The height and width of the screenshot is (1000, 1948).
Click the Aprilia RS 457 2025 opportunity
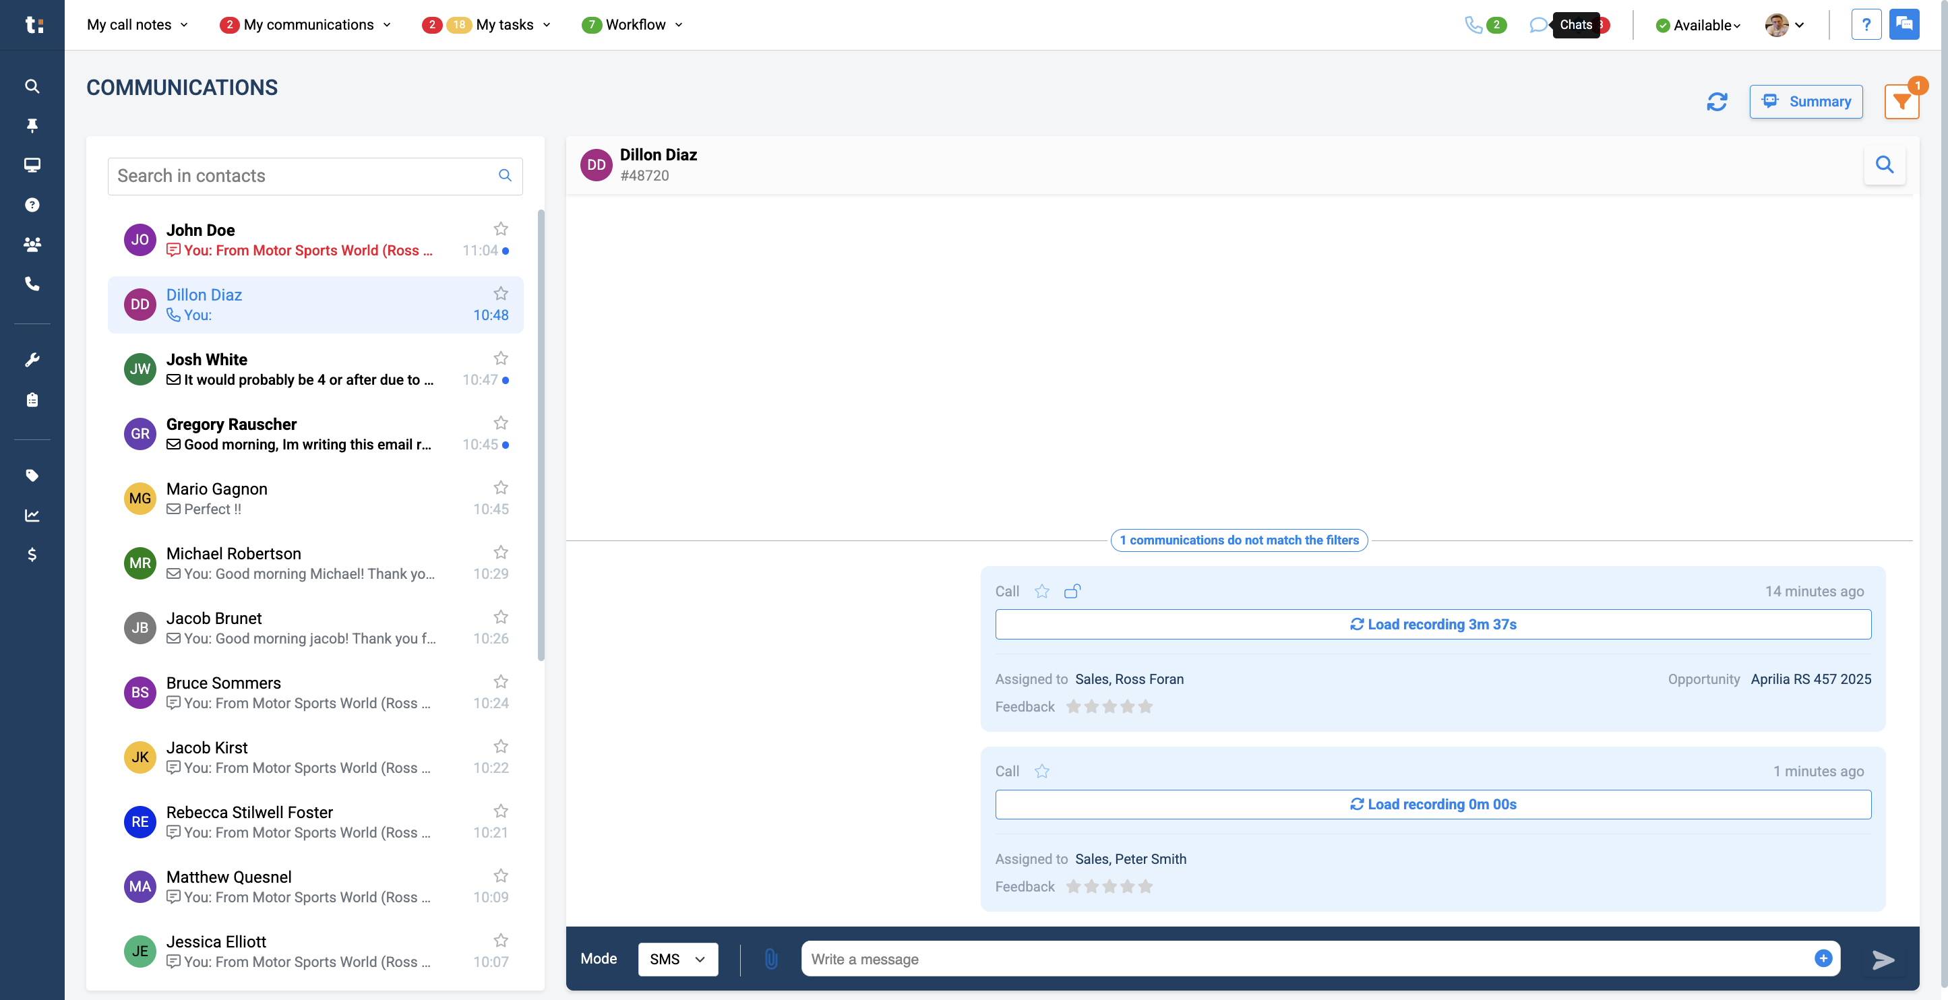coord(1810,679)
